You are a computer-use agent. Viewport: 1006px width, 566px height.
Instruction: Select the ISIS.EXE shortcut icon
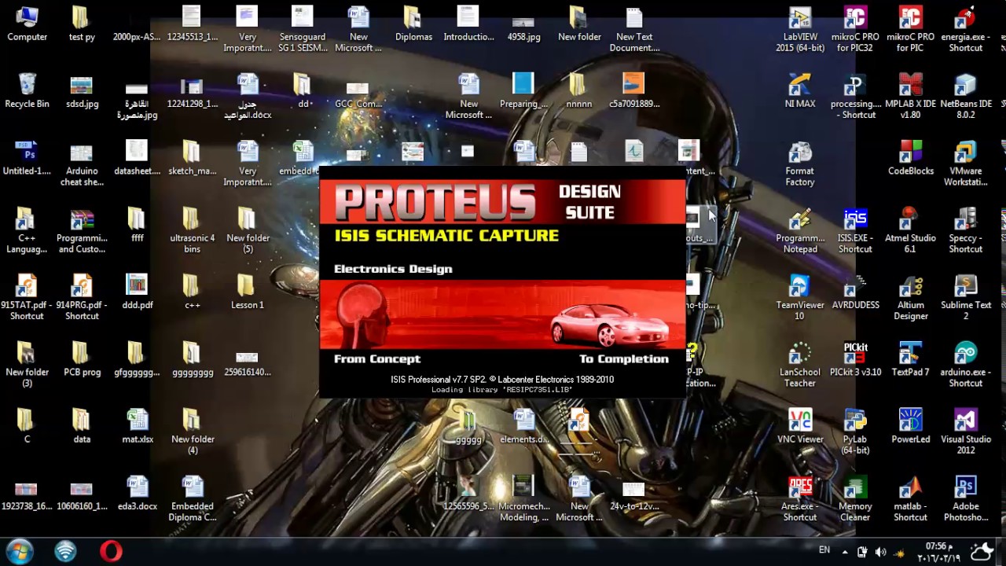855,231
